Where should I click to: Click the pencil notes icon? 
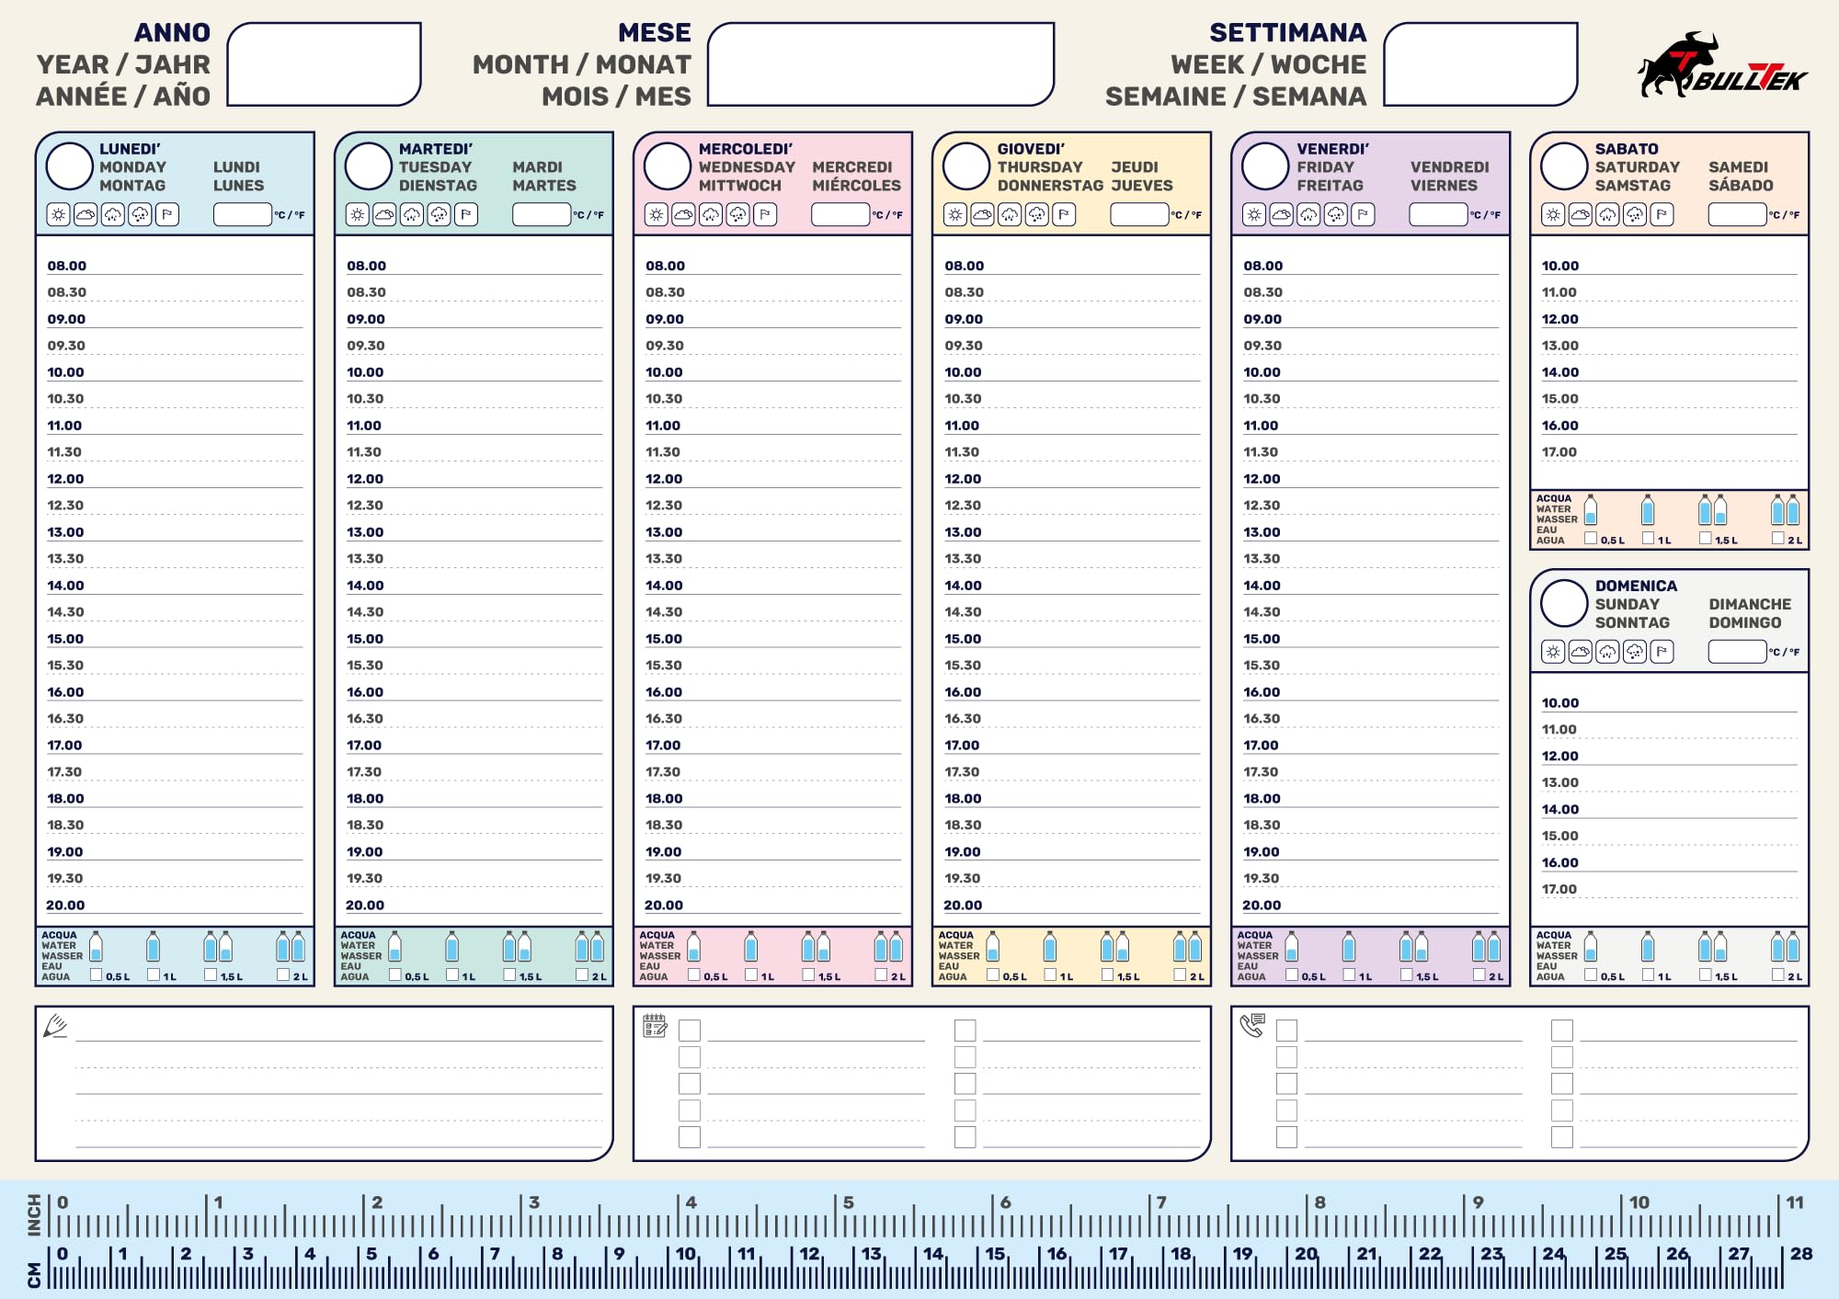pyautogui.click(x=55, y=1026)
